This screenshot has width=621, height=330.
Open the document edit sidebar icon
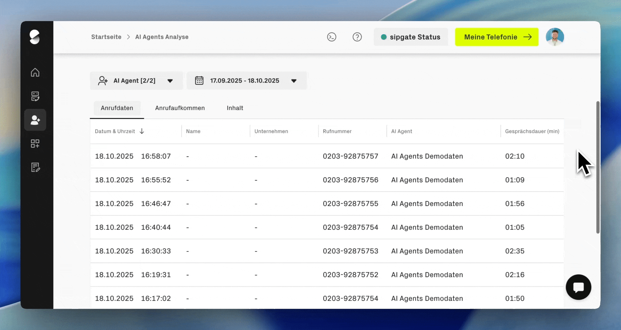[x=35, y=167]
